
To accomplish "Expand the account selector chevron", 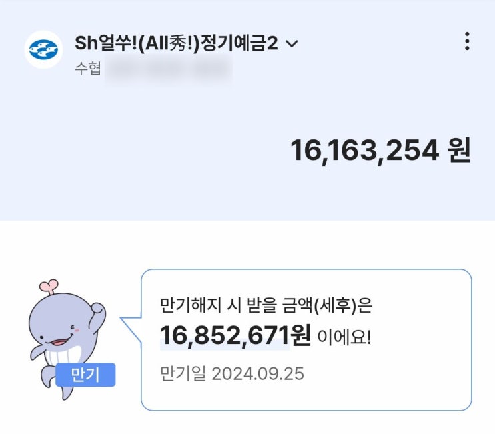I will click(292, 43).
